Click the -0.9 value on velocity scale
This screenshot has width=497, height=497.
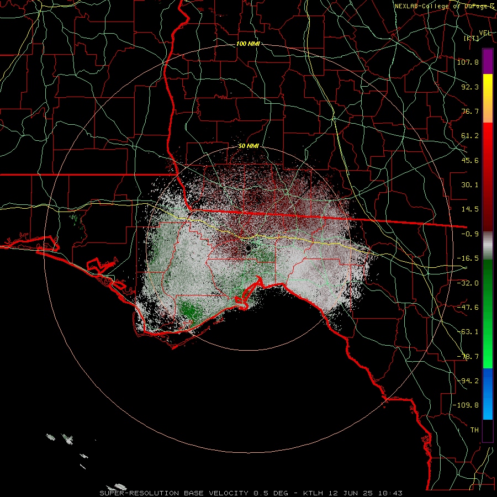(x=470, y=234)
